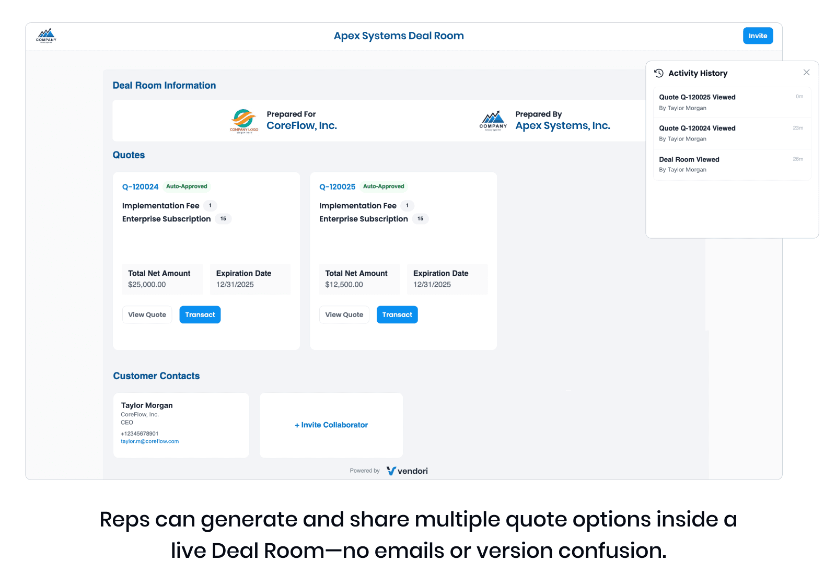Click Expiration Date 12/31/2025 in Q-120024
Image resolution: width=836 pixels, height=585 pixels.
(x=235, y=285)
